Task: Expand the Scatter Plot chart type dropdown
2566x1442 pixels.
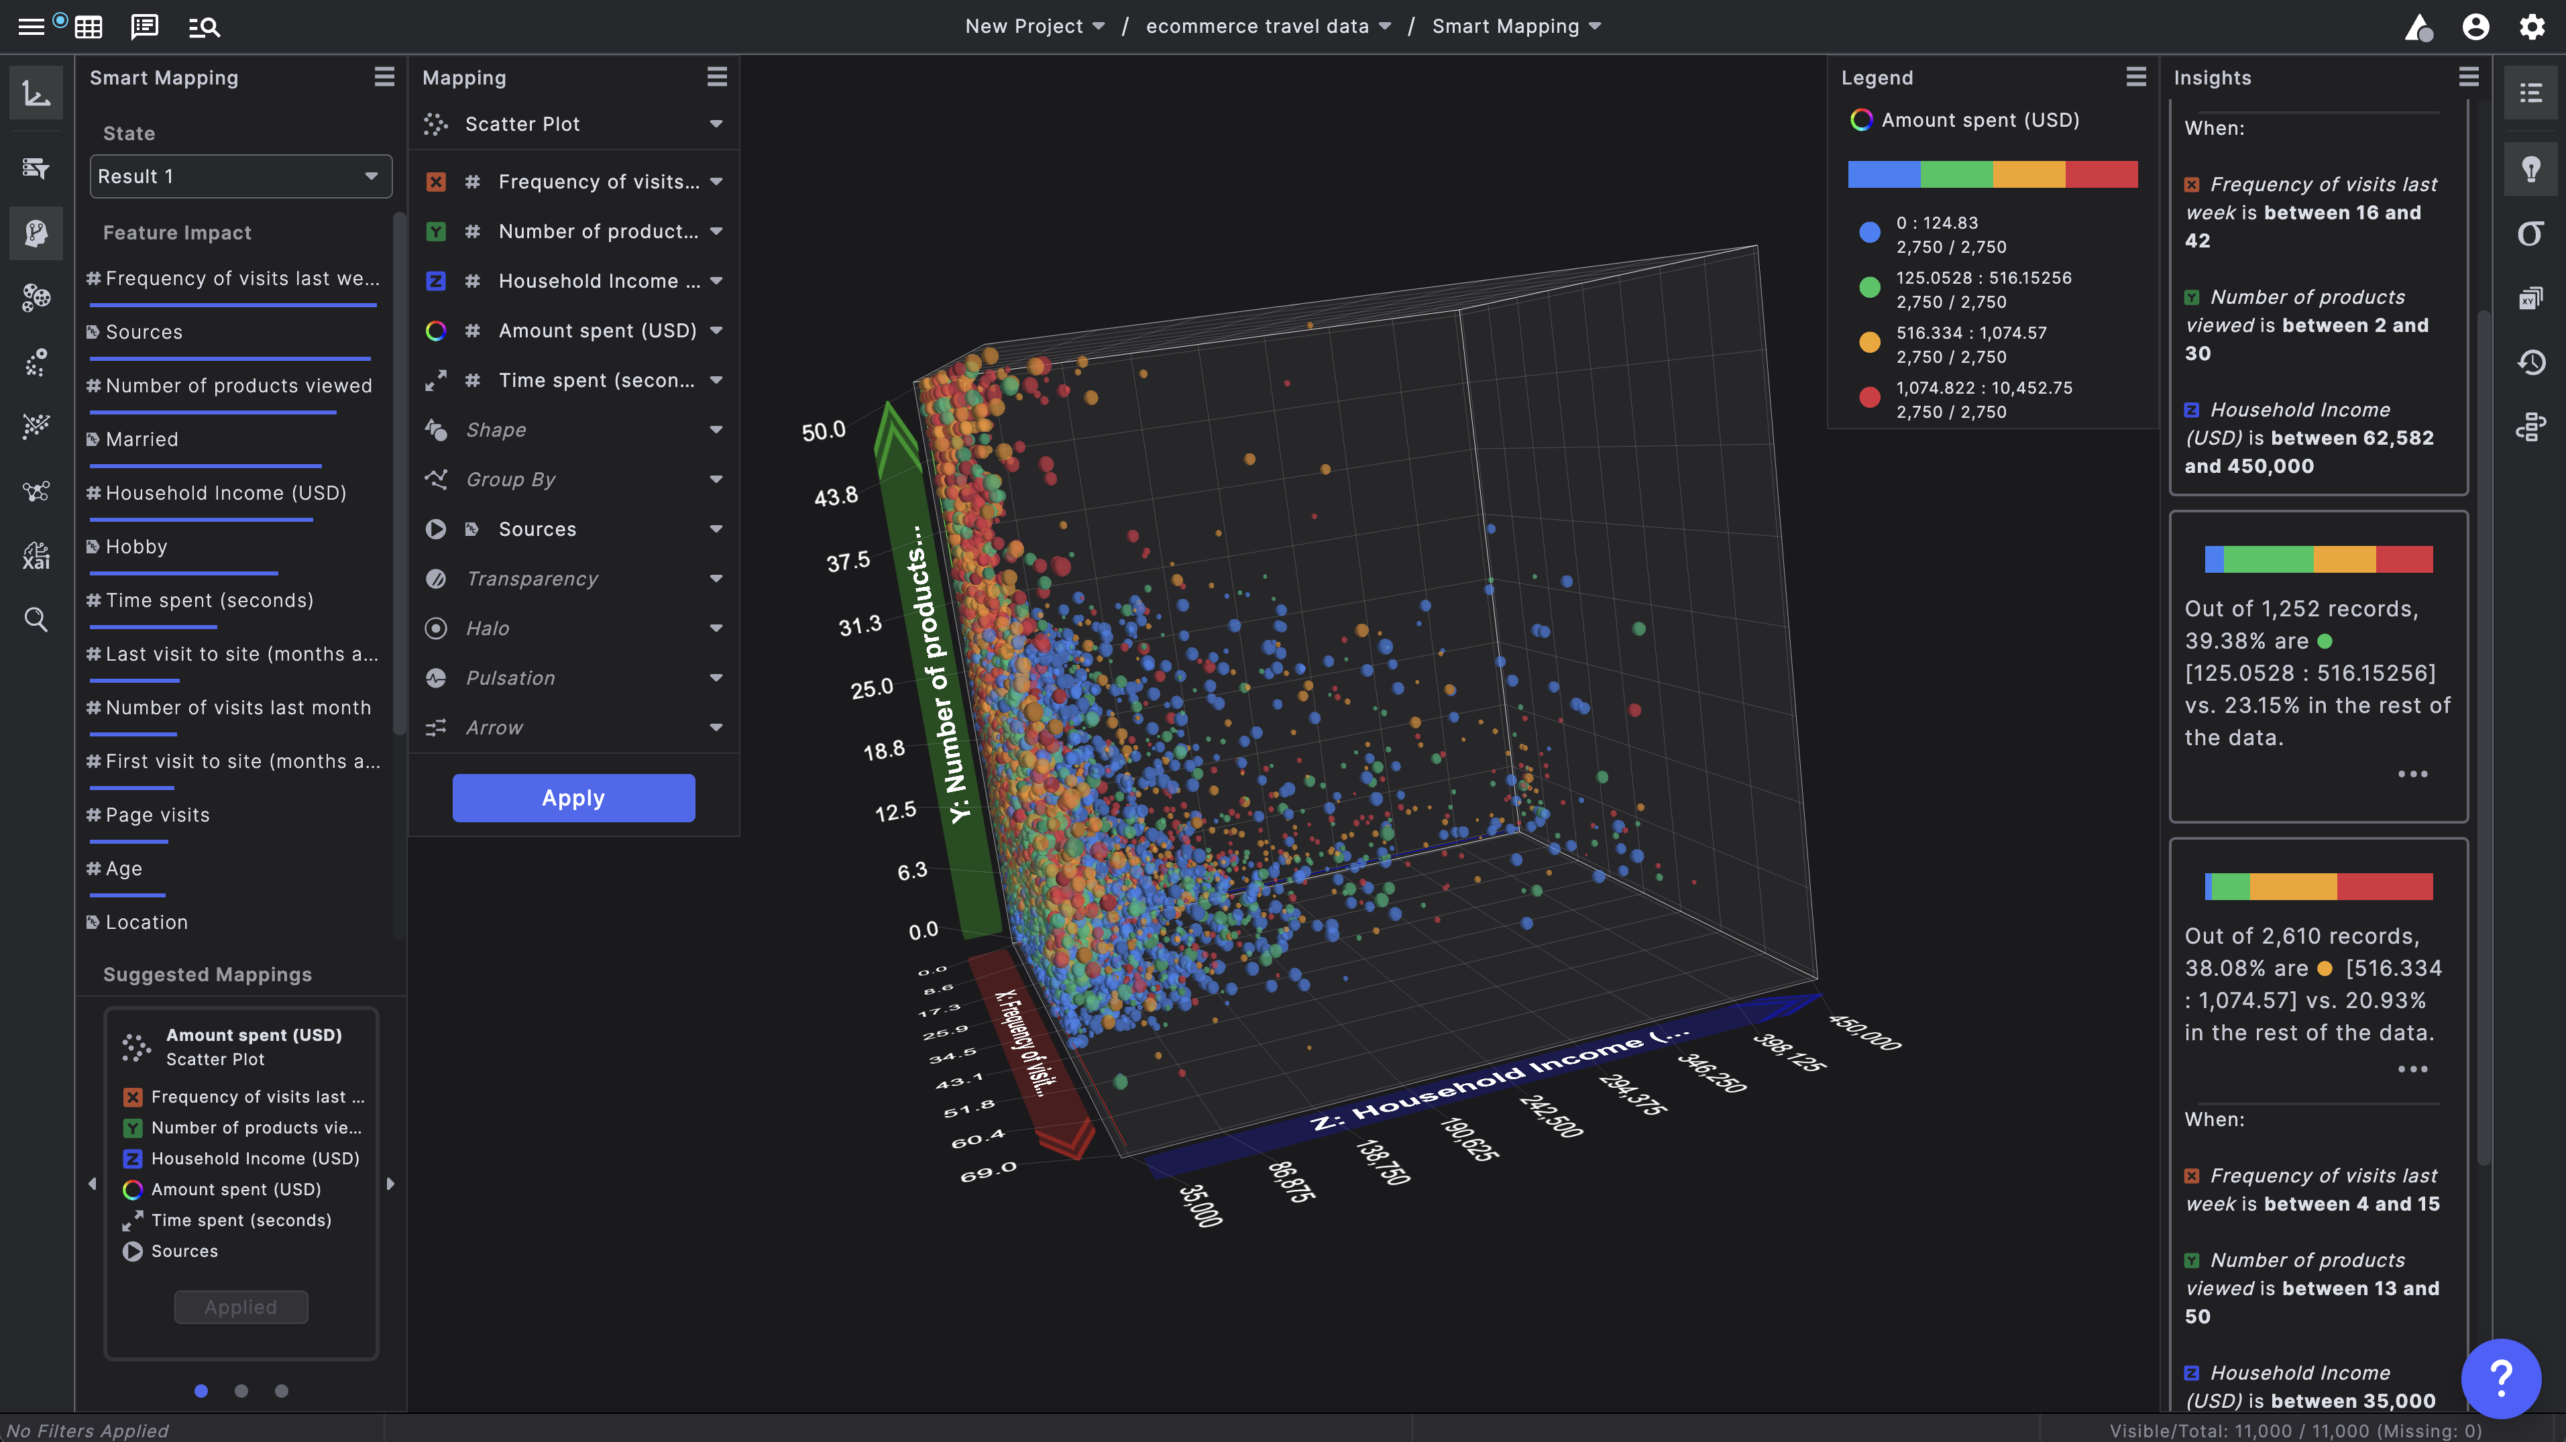Action: point(716,123)
